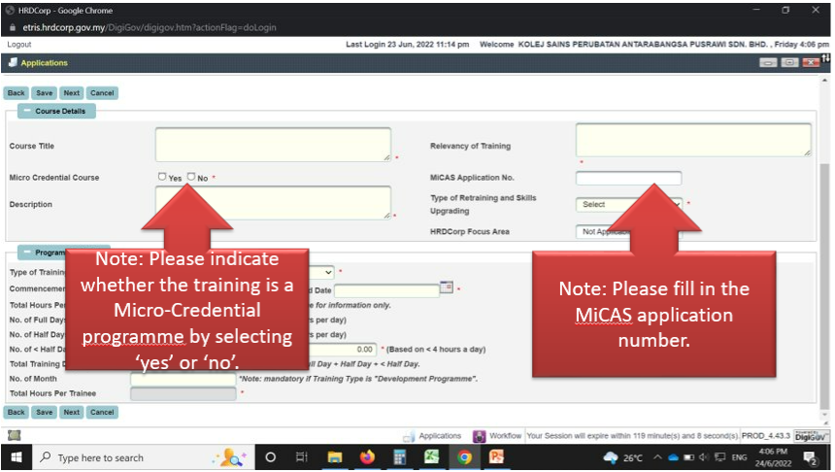Open the Workflow icon in status bar
This screenshot has width=835, height=472.
tap(480, 436)
